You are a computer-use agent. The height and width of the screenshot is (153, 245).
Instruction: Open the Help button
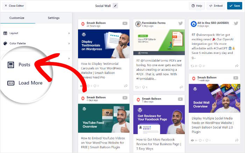coord(197,6)
